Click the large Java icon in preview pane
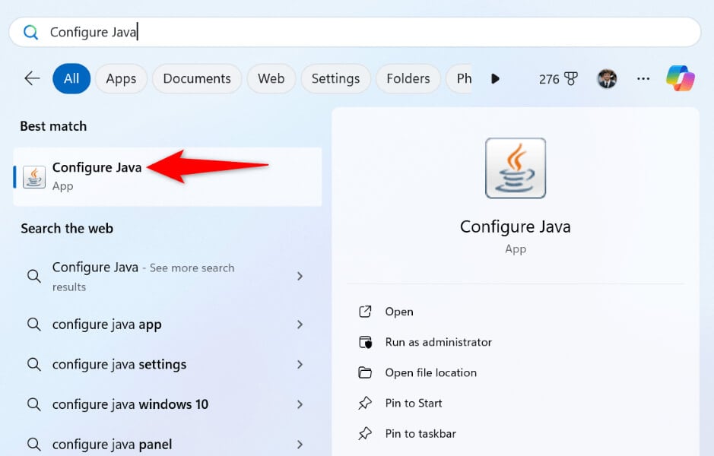Image resolution: width=714 pixels, height=456 pixels. click(516, 168)
